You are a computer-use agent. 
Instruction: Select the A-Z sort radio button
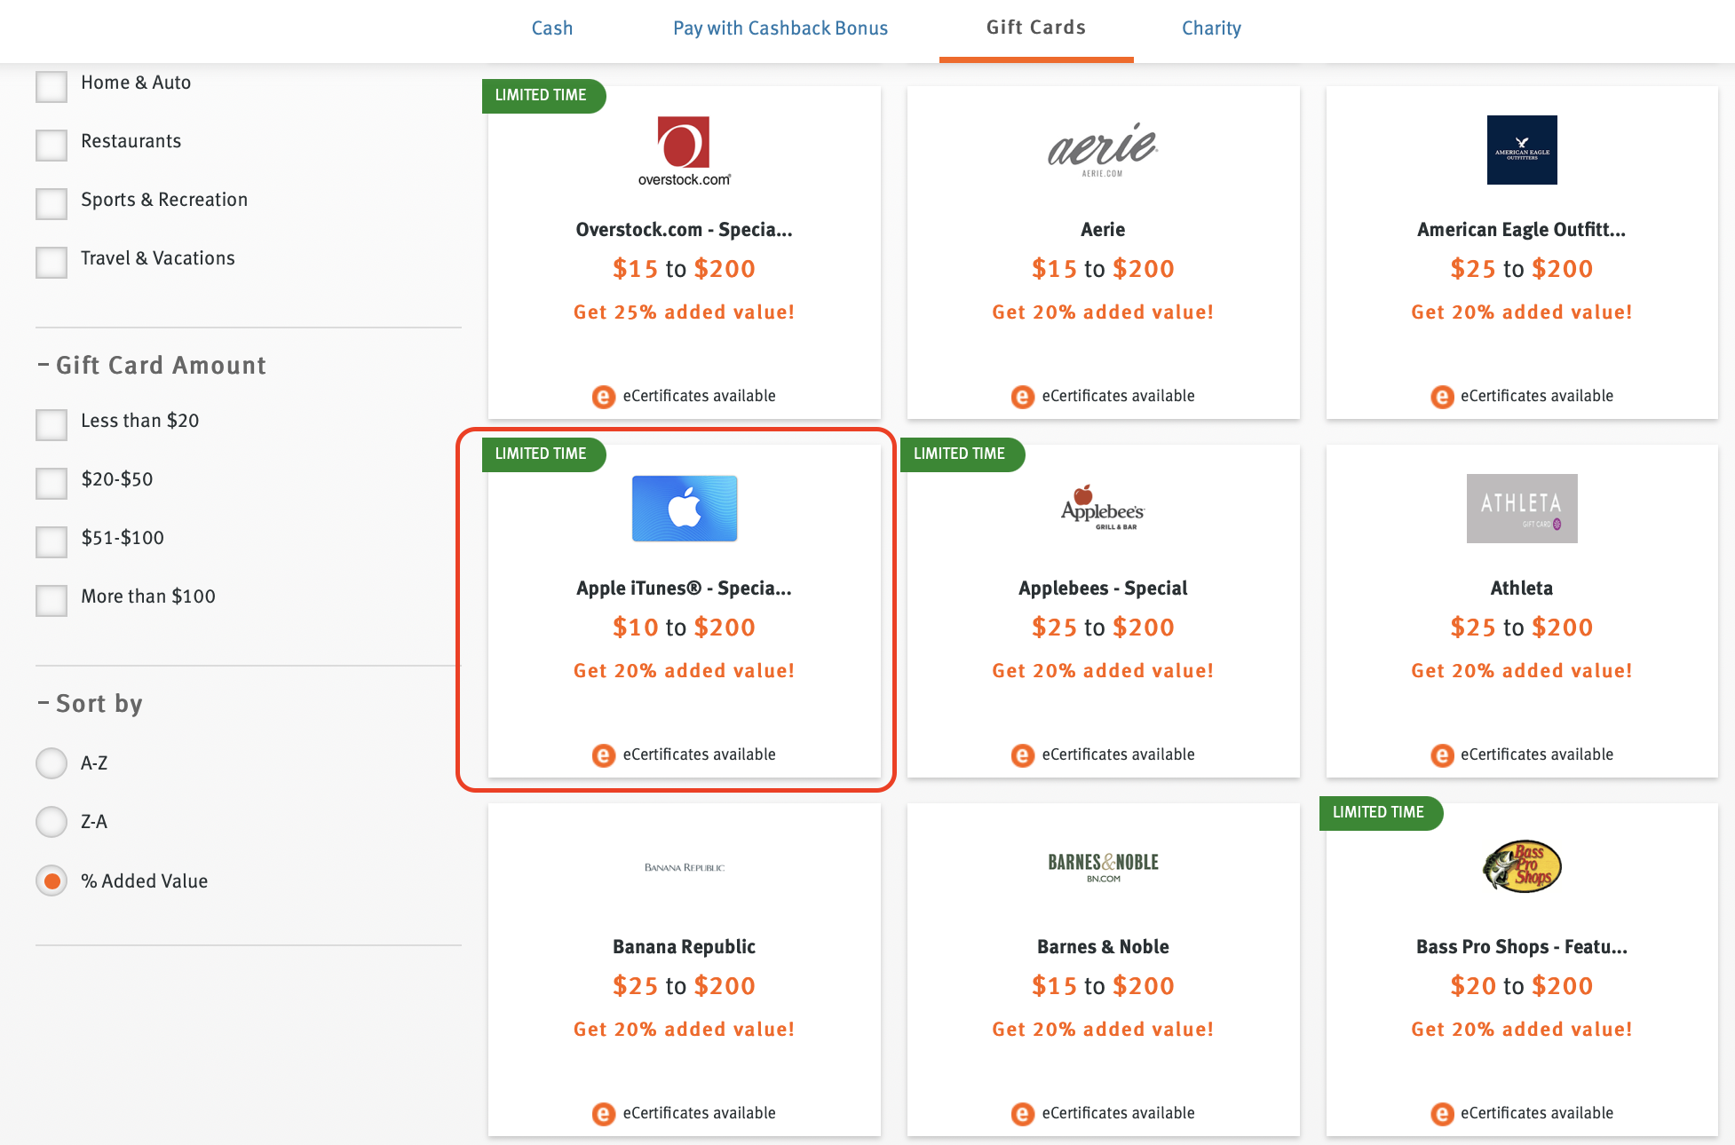[51, 763]
